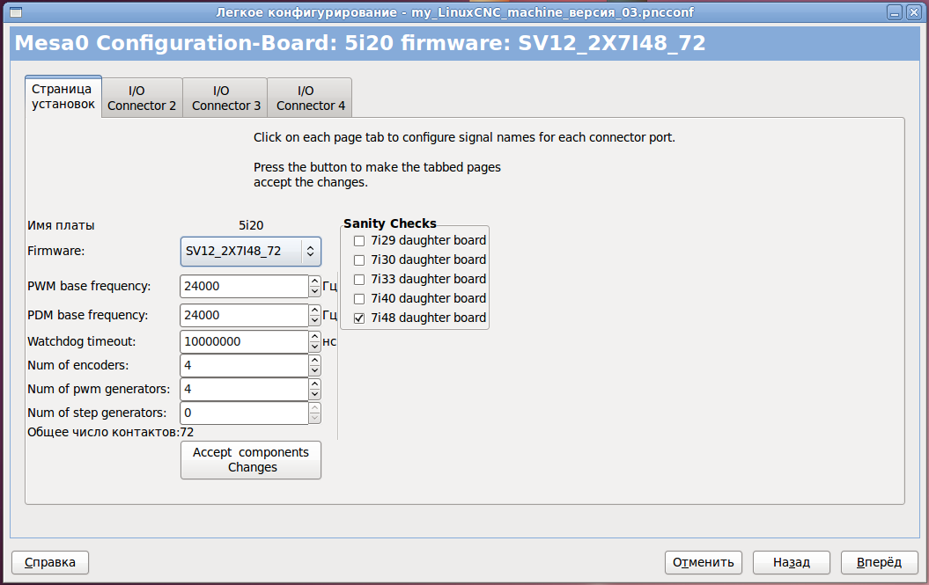
Task: Open the I/O Connector 4 tab
Action: [311, 98]
